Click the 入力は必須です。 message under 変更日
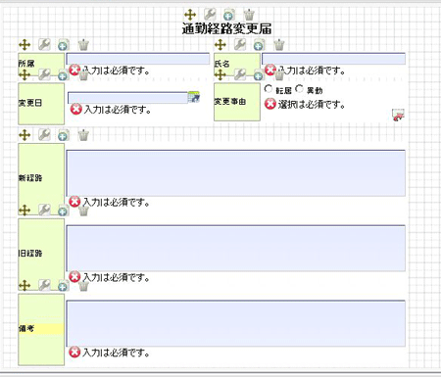 118,110
